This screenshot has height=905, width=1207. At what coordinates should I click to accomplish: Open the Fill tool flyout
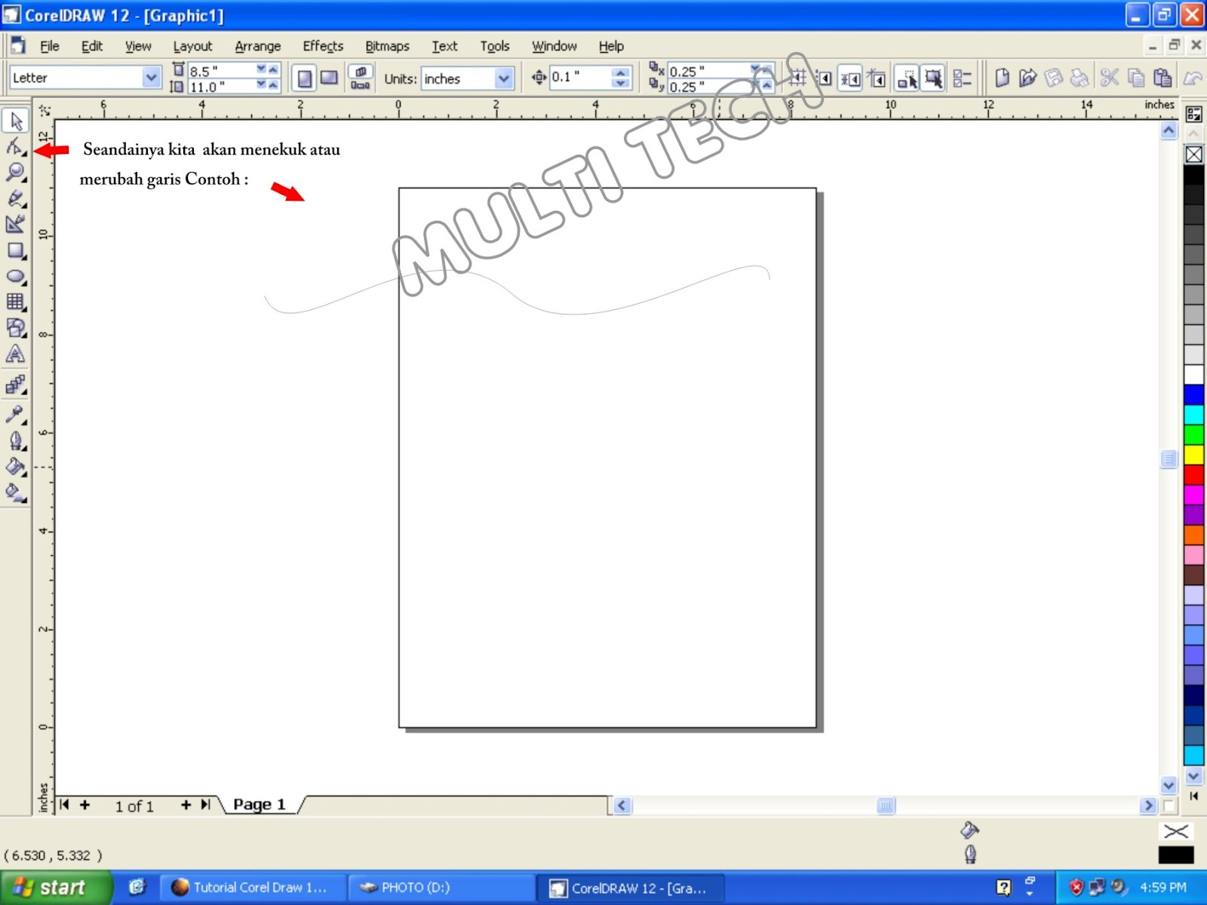click(x=15, y=467)
